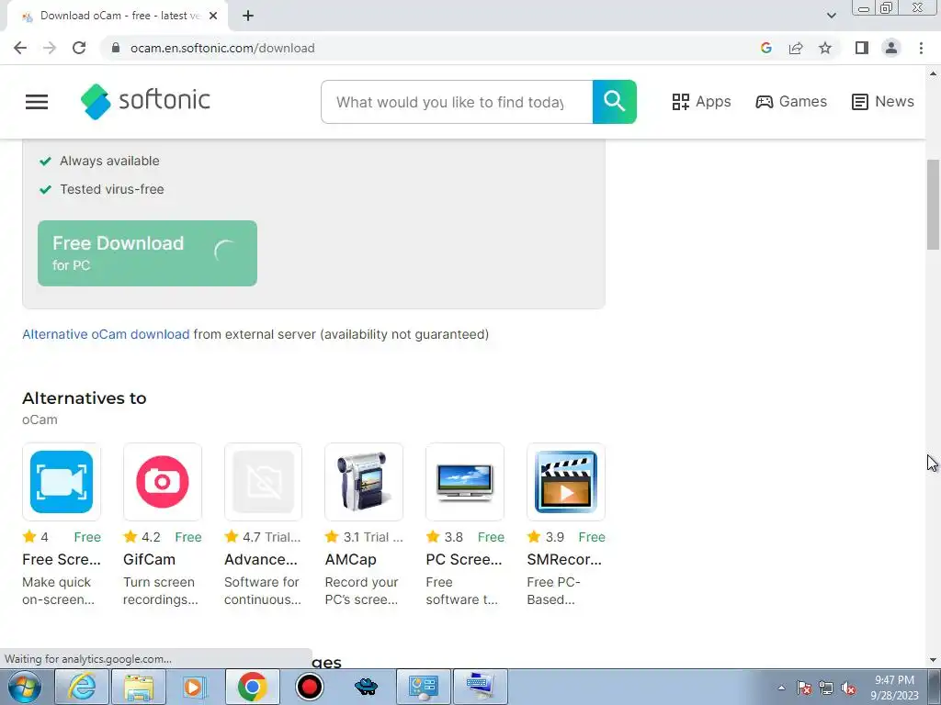The image size is (941, 705).
Task: Click the Softonic logo
Action: [145, 101]
